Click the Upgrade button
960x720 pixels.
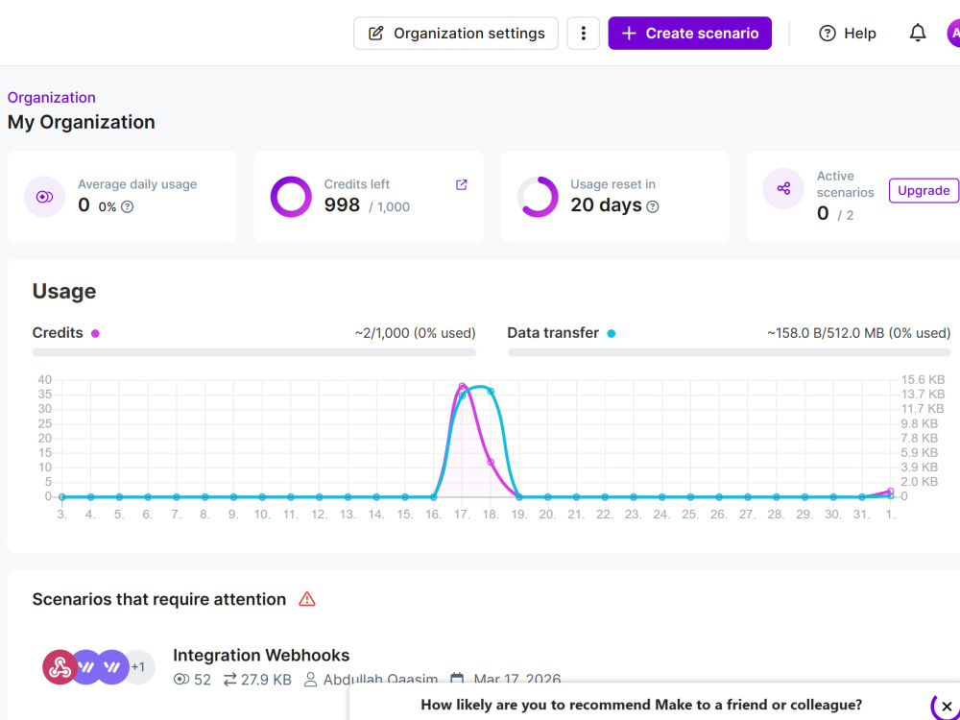pyautogui.click(x=924, y=190)
